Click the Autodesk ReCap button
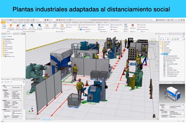The height and width of the screenshot is (124, 186). (104, 25)
